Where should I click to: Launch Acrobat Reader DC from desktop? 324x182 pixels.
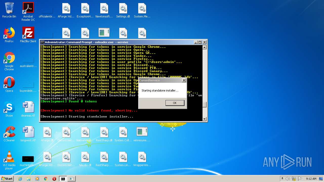[x=28, y=12]
